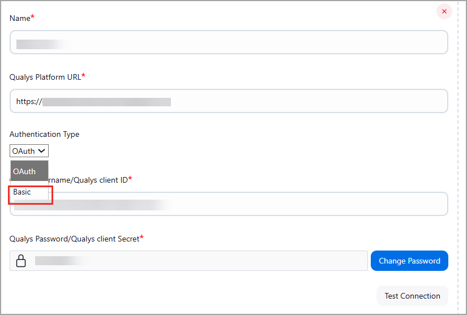Click the red asterisk beside Name
This screenshot has width=467, height=315.
[32, 18]
